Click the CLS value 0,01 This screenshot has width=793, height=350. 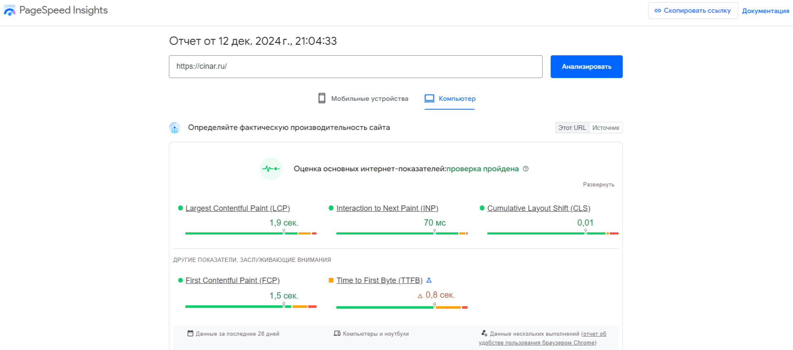[x=585, y=223]
